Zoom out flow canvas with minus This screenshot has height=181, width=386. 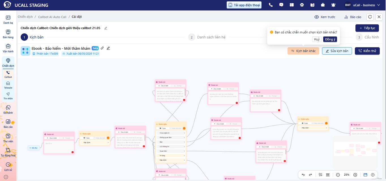[x=338, y=175]
